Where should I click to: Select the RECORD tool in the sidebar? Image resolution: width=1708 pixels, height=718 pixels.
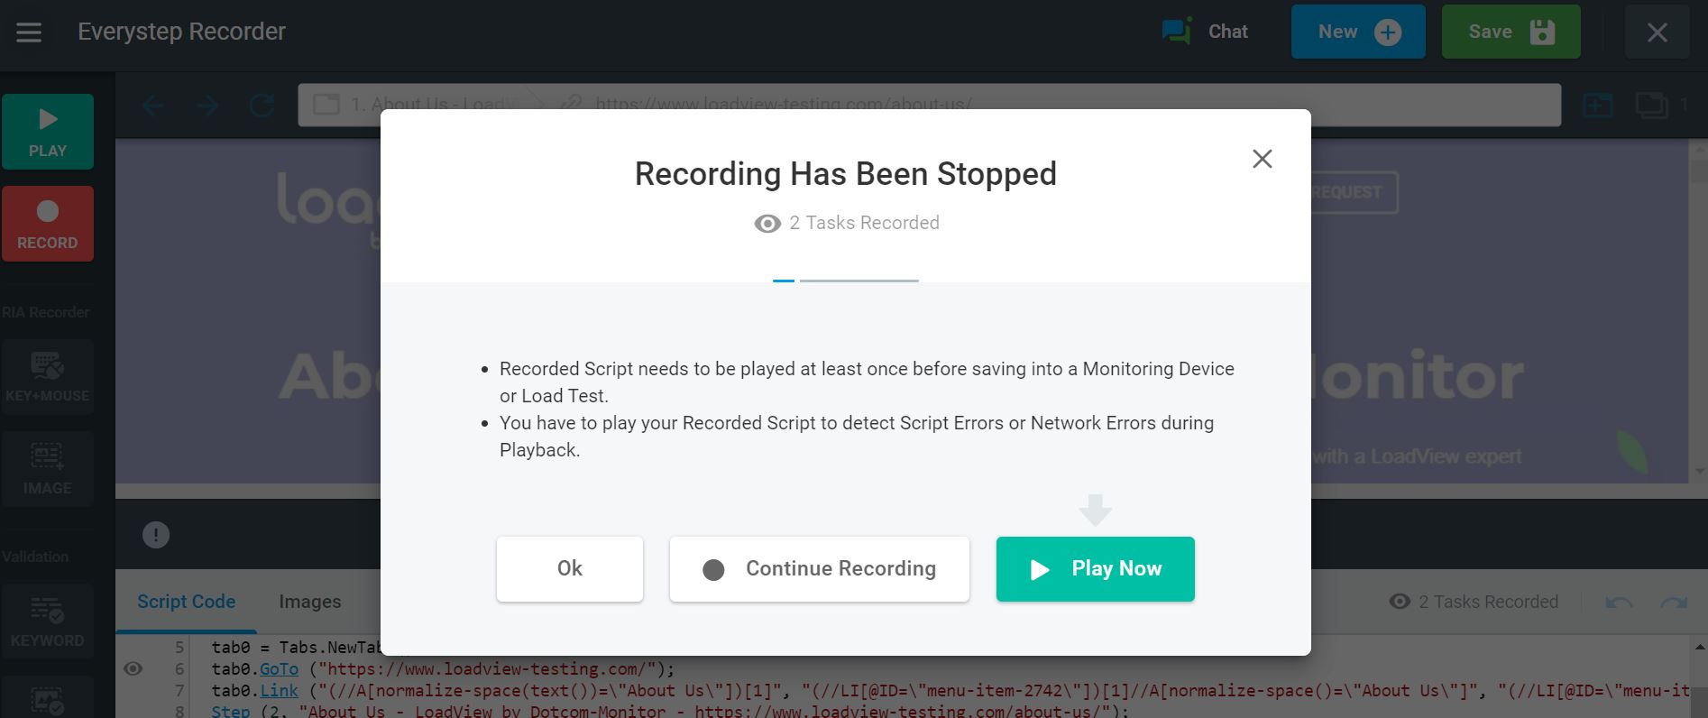coord(48,224)
